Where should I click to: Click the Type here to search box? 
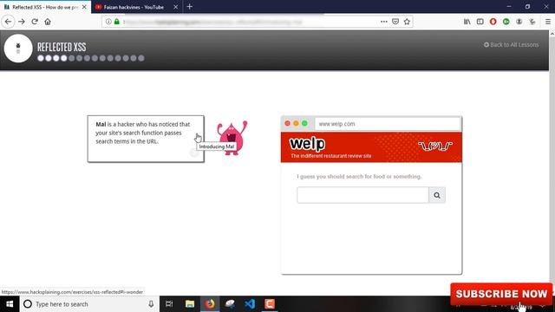coord(89,304)
